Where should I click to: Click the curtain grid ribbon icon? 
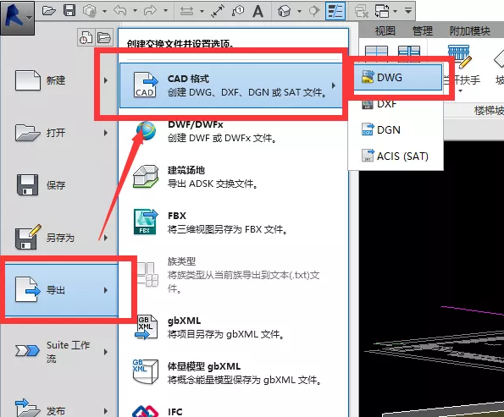pos(376,52)
